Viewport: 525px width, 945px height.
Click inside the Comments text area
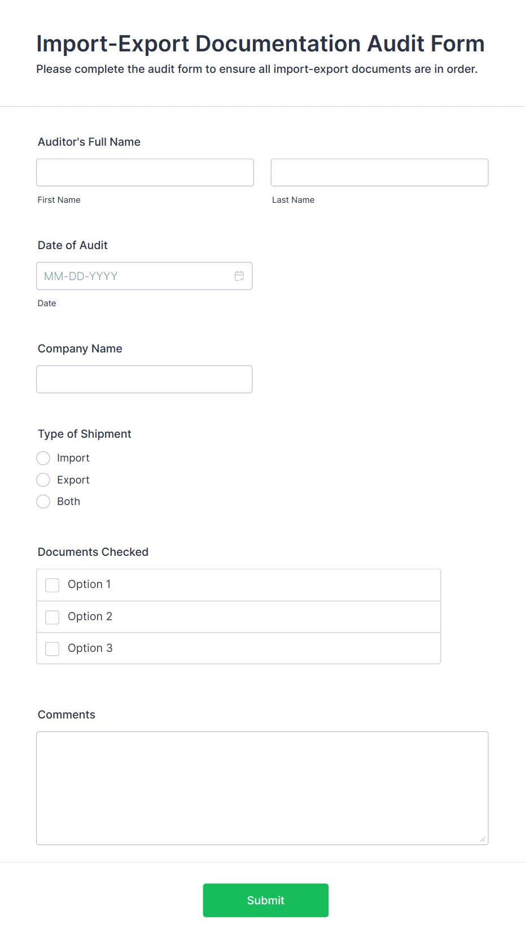coord(262,789)
